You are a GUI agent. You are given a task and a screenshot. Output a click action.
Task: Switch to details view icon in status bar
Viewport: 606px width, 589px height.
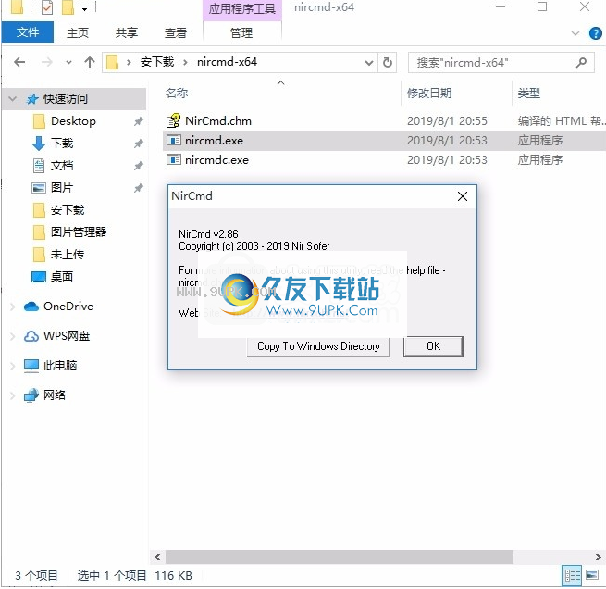point(572,576)
